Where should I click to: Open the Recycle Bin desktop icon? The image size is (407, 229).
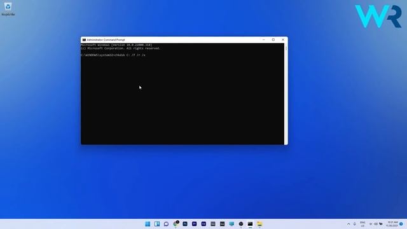(8, 9)
